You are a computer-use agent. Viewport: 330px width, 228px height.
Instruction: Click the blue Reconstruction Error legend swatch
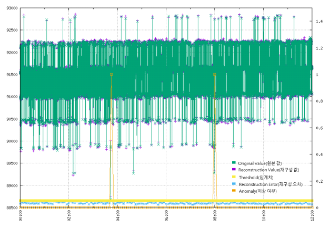tap(234, 184)
